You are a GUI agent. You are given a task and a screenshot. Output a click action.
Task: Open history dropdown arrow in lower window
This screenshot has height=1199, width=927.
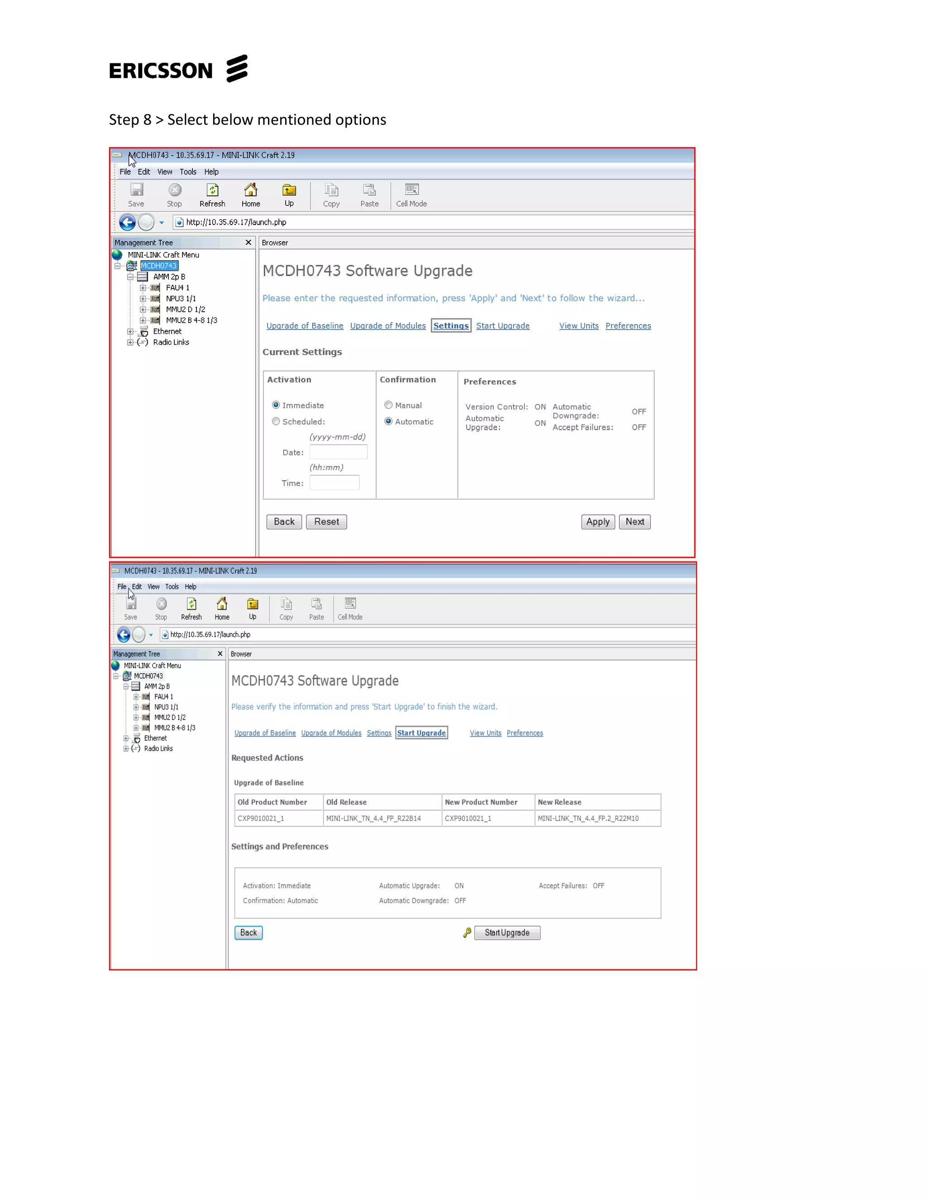click(x=151, y=635)
